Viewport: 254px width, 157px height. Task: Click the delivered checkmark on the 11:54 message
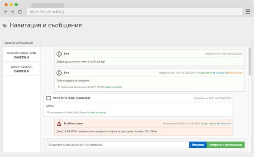pos(199,73)
